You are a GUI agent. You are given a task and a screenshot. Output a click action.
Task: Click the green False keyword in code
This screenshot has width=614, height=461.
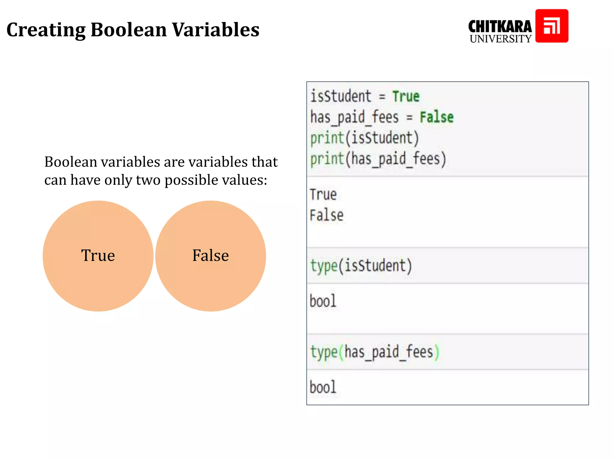[x=437, y=117]
